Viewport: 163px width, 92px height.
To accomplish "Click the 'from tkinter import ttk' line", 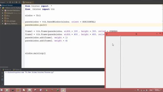I will [x=40, y=9].
